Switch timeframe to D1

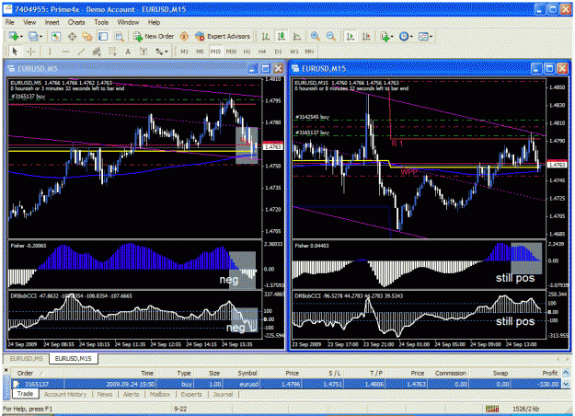278,52
